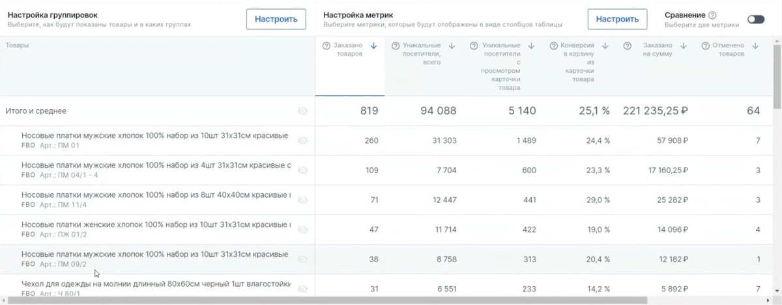782x305 pixels.
Task: Click total visitors value 94 088
Action: pos(438,111)
